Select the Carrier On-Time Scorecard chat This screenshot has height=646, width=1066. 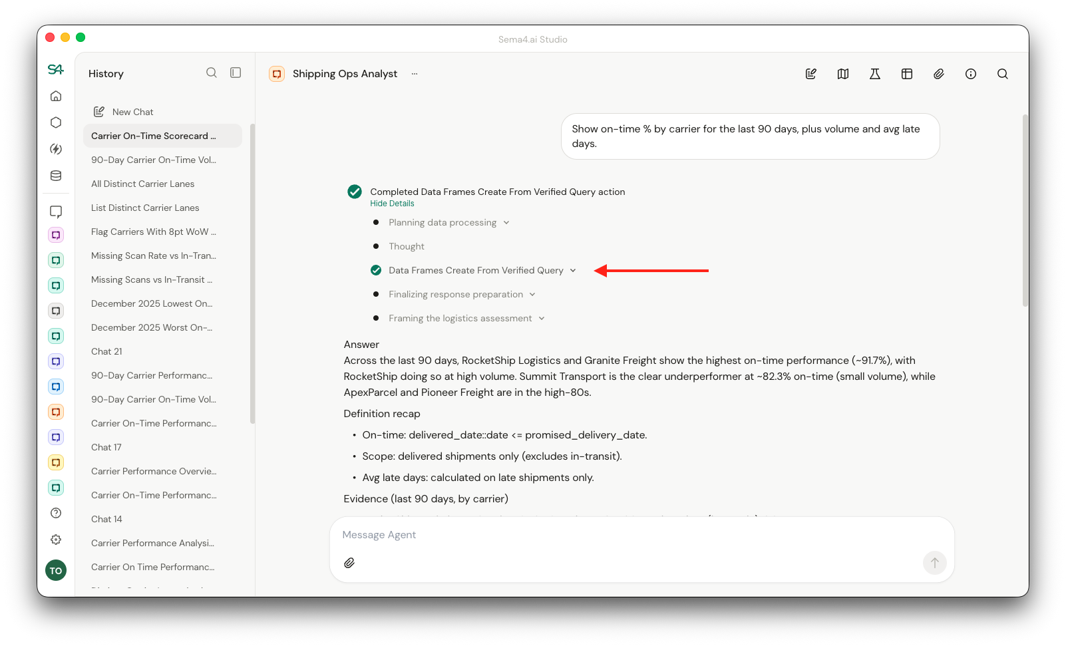[153, 136]
